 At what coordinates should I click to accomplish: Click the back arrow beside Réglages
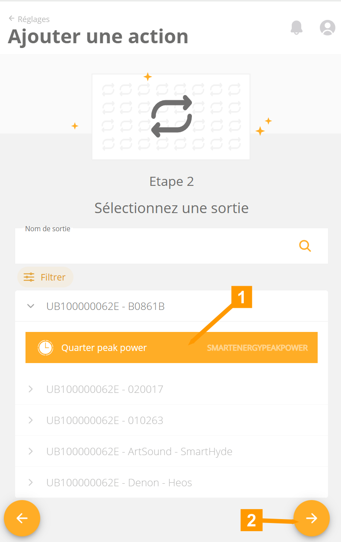point(12,19)
